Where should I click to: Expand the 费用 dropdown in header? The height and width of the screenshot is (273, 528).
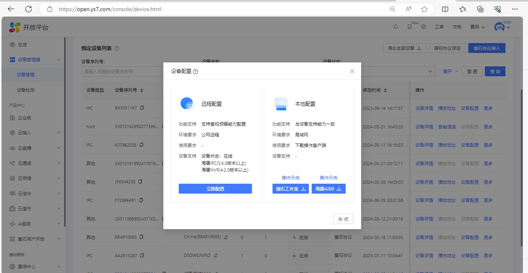(x=477, y=27)
